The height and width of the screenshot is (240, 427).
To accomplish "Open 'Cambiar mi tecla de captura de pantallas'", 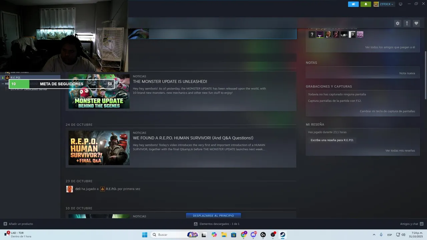I will 387,111.
